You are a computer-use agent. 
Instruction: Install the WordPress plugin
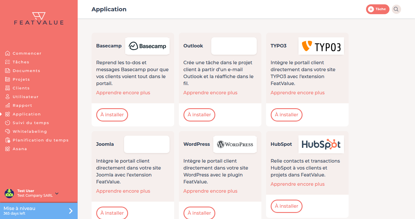click(199, 213)
